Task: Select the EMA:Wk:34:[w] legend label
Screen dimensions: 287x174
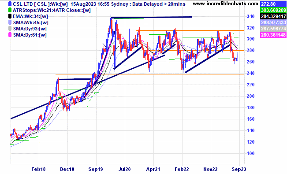Action: pyautogui.click(x=30, y=16)
